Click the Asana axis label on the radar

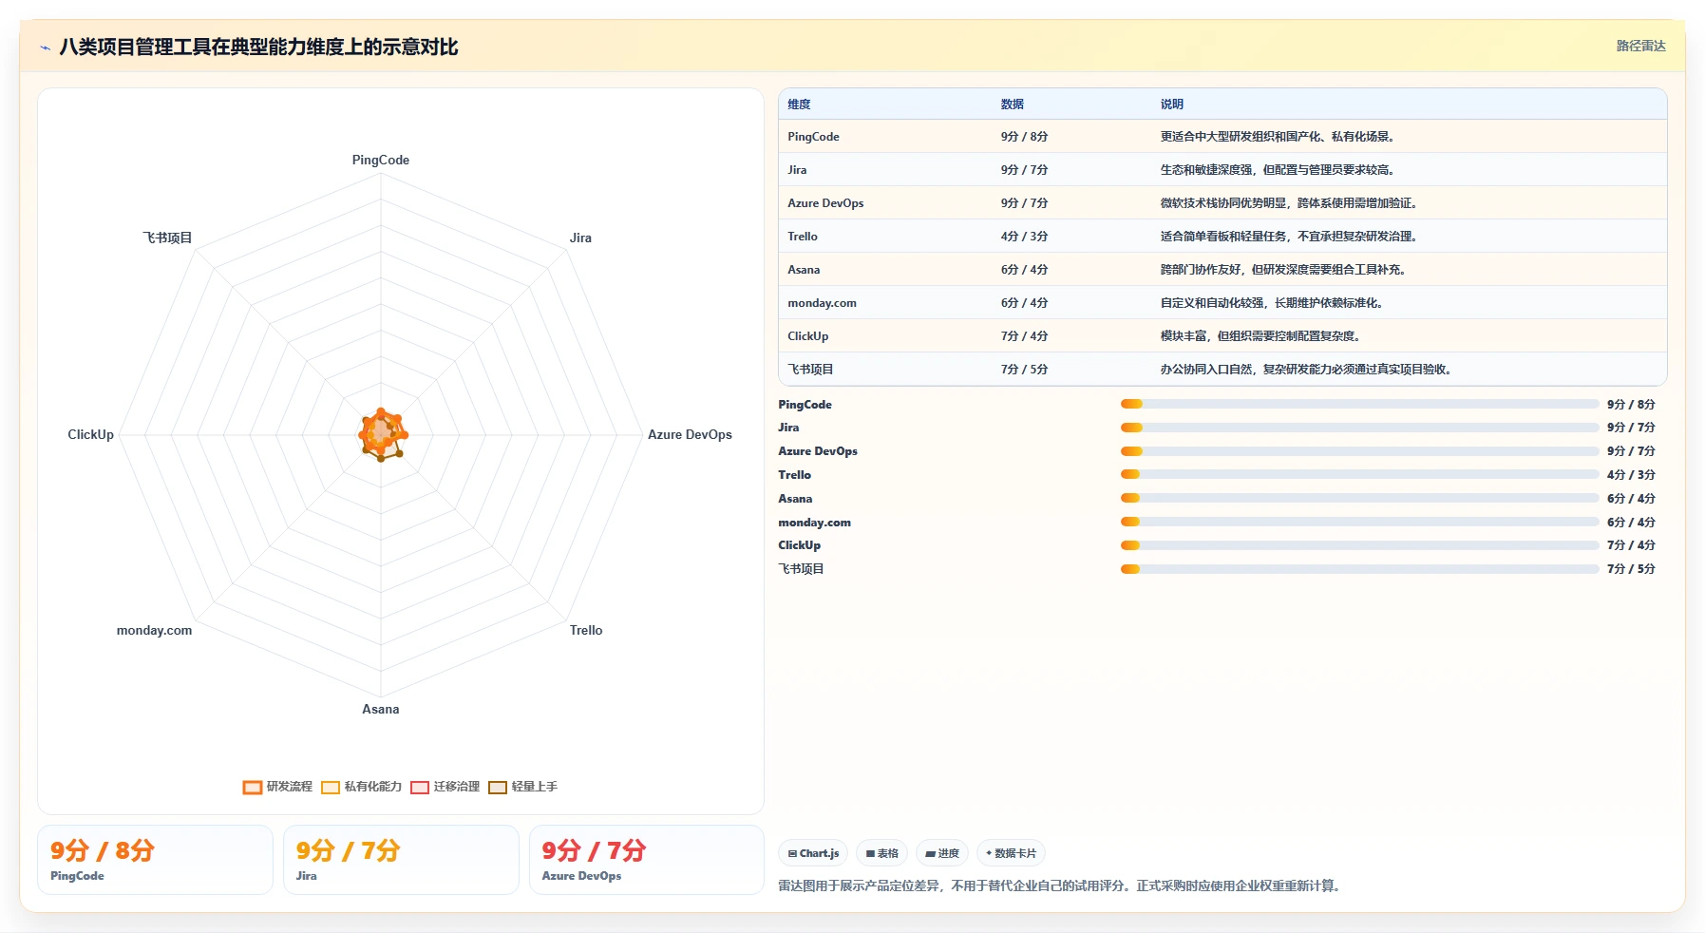click(381, 710)
